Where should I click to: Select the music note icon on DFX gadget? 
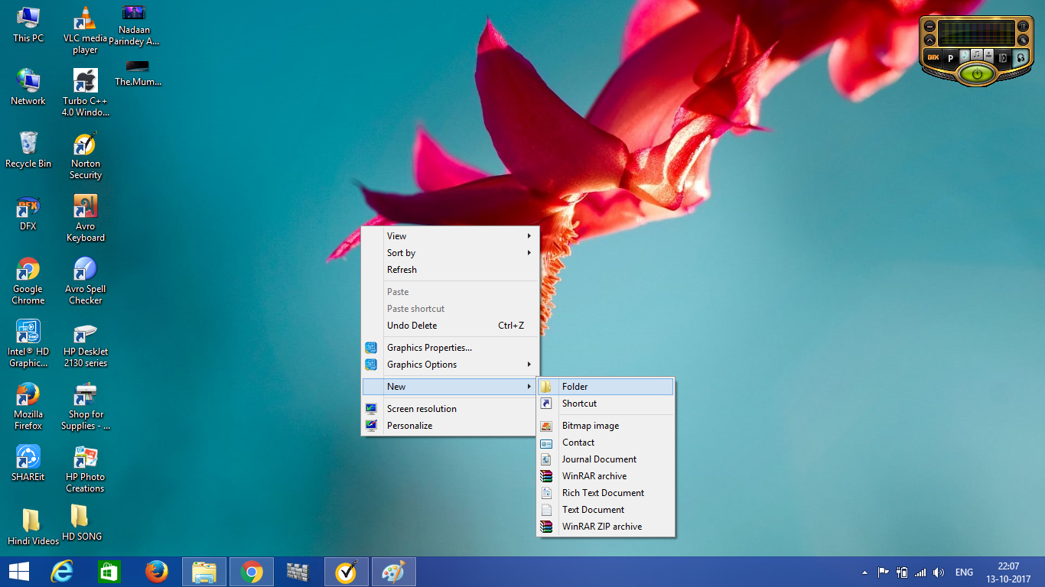pyautogui.click(x=965, y=56)
